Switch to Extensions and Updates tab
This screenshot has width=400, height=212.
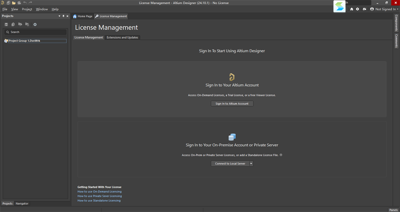point(122,38)
